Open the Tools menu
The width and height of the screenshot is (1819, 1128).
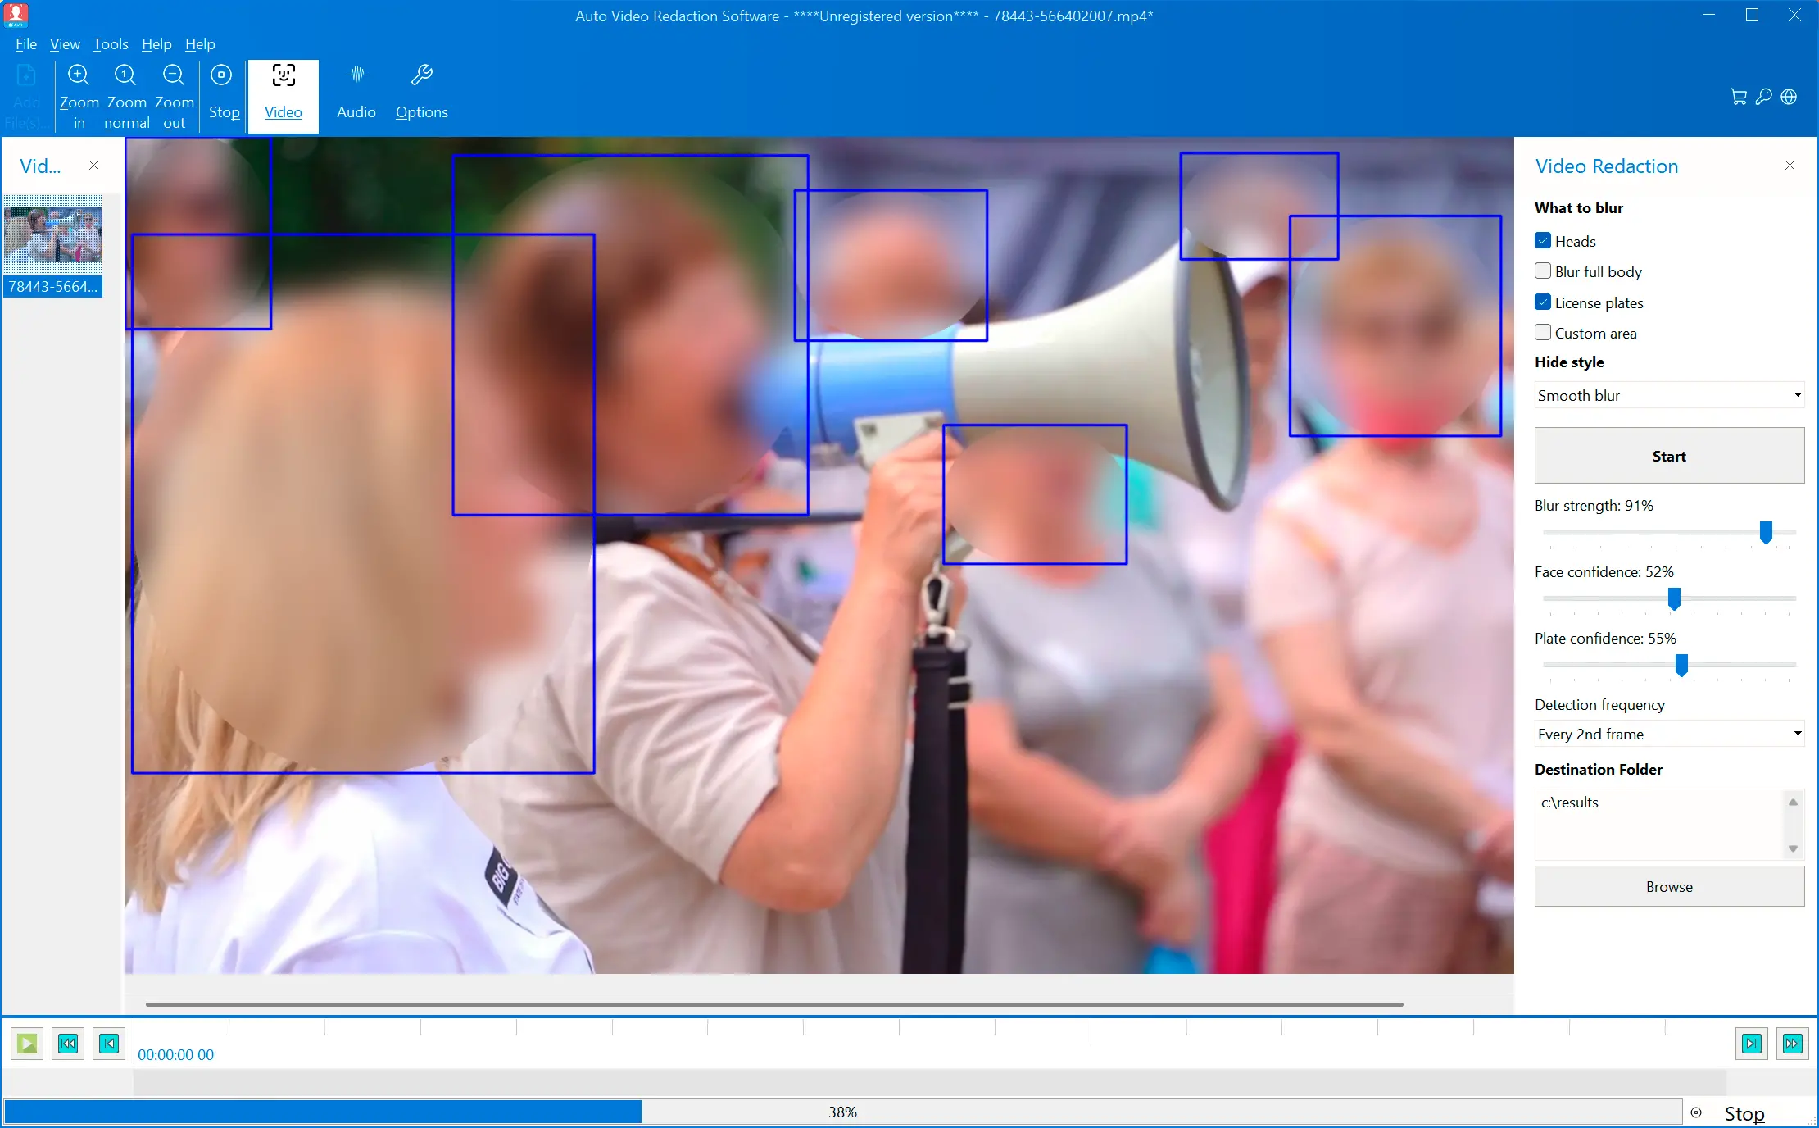point(110,44)
